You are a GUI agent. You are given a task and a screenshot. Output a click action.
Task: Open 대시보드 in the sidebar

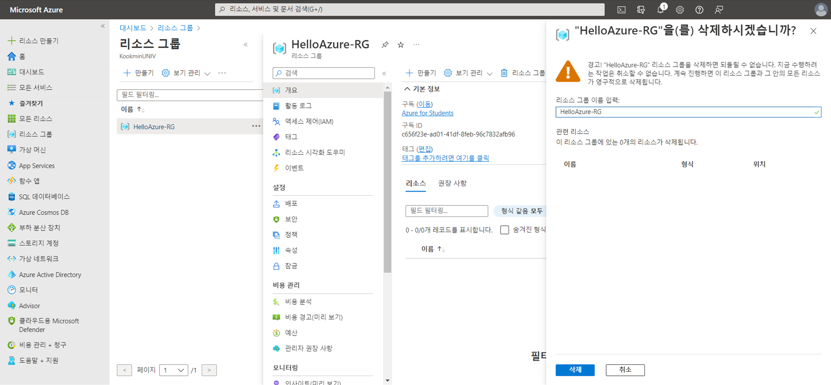(x=26, y=72)
